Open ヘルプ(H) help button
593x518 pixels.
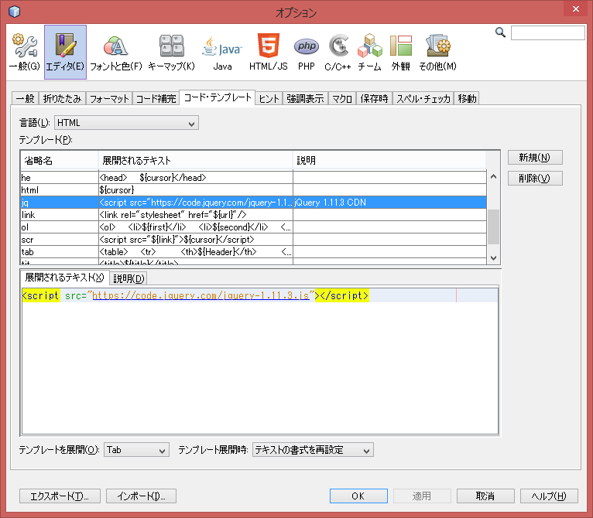pos(549,496)
